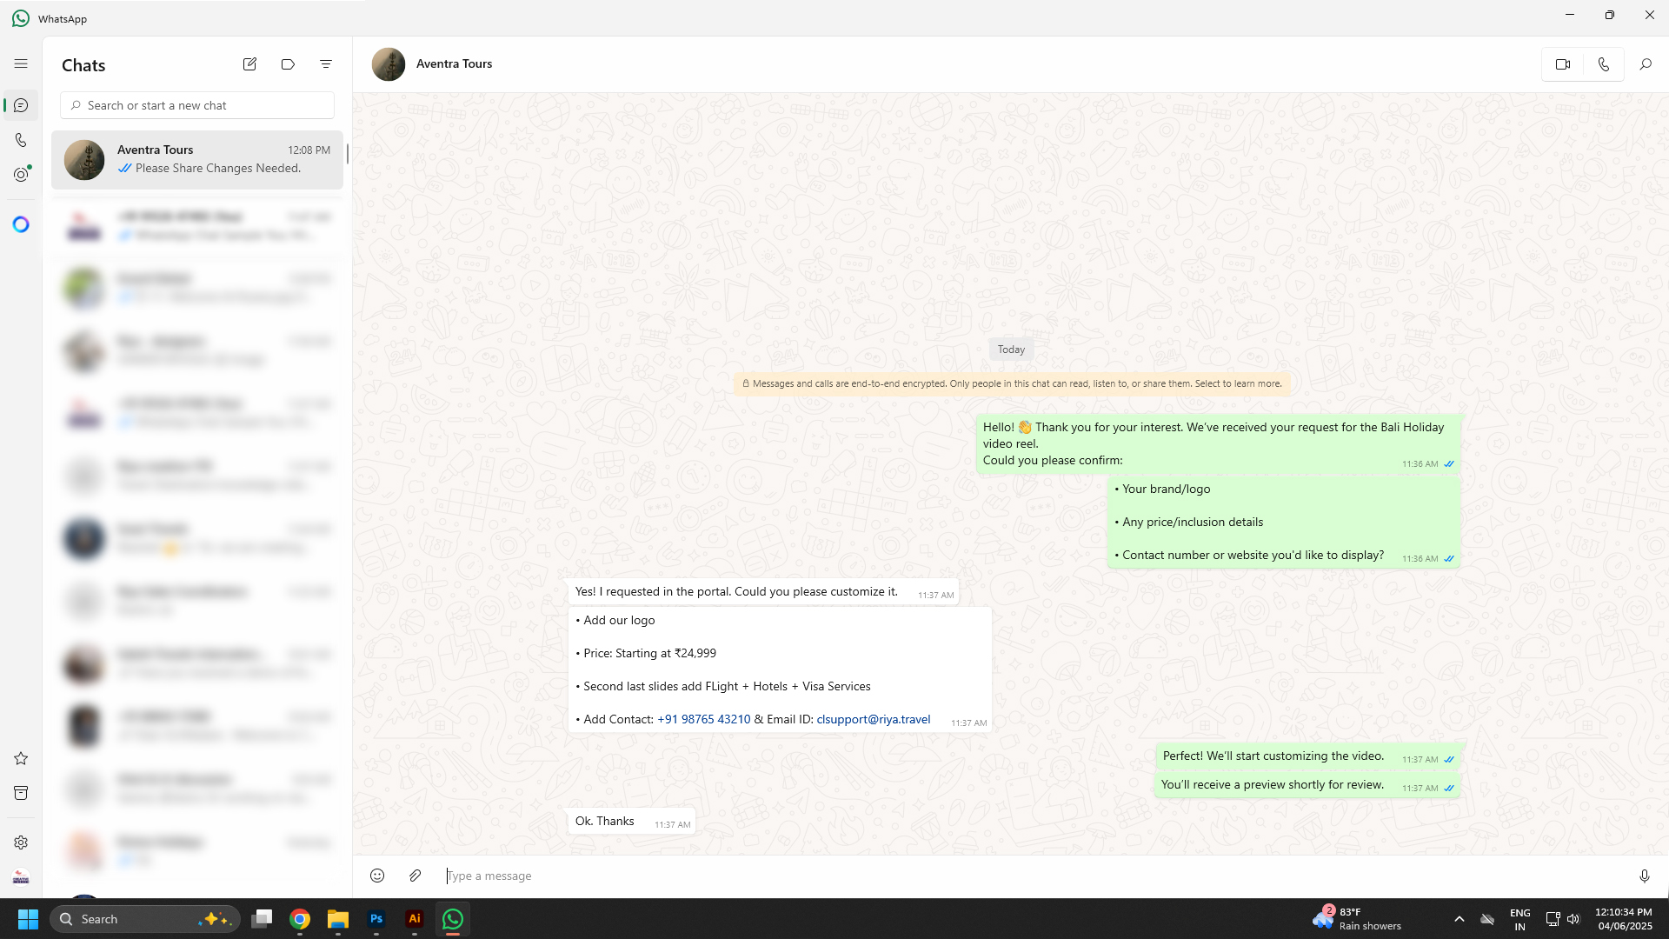
Task: Search within the Aventra Tours conversation
Action: (x=1646, y=64)
